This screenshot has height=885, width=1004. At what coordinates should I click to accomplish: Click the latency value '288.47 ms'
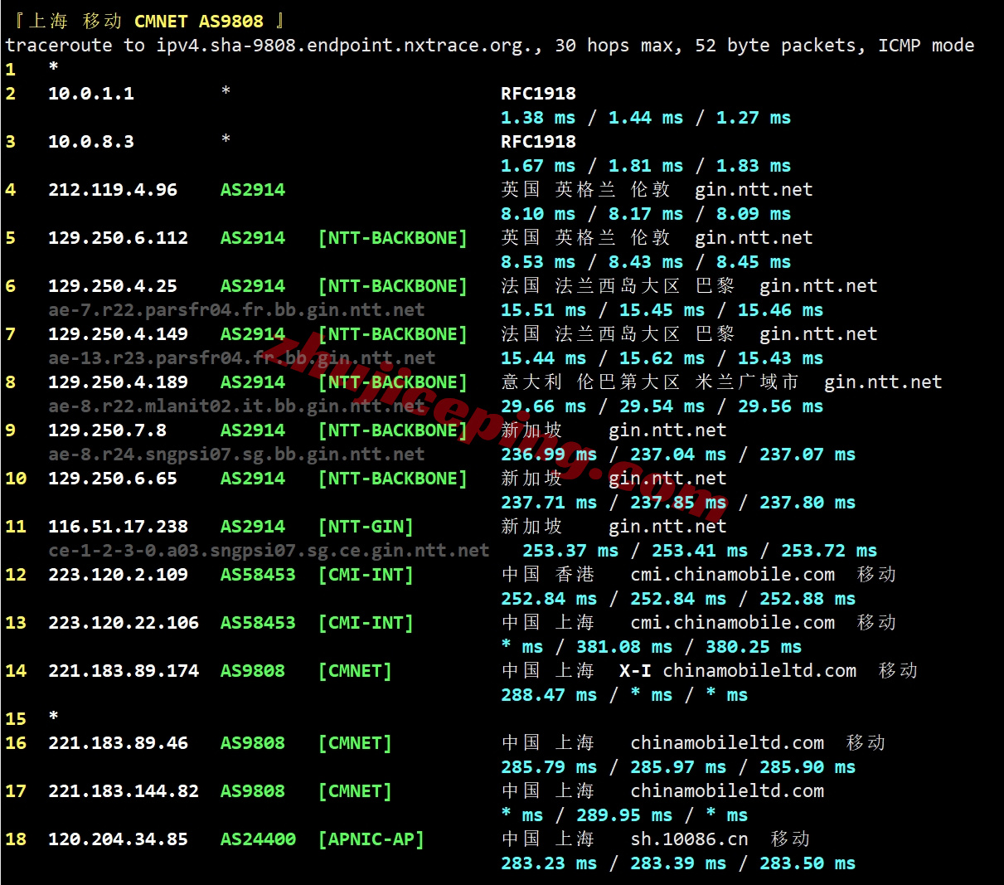pos(549,695)
